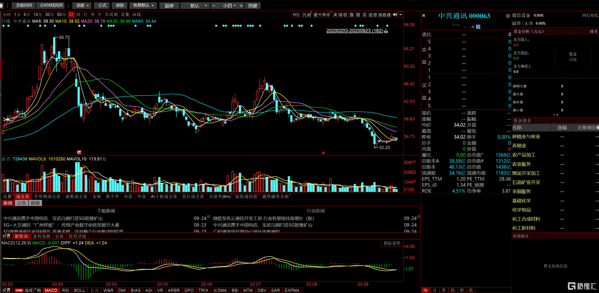
Task: Select the RSI indicator tab
Action: pos(66,290)
